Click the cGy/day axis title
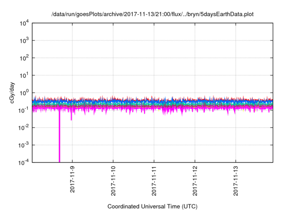This screenshot has width=301, height=211. (12, 93)
